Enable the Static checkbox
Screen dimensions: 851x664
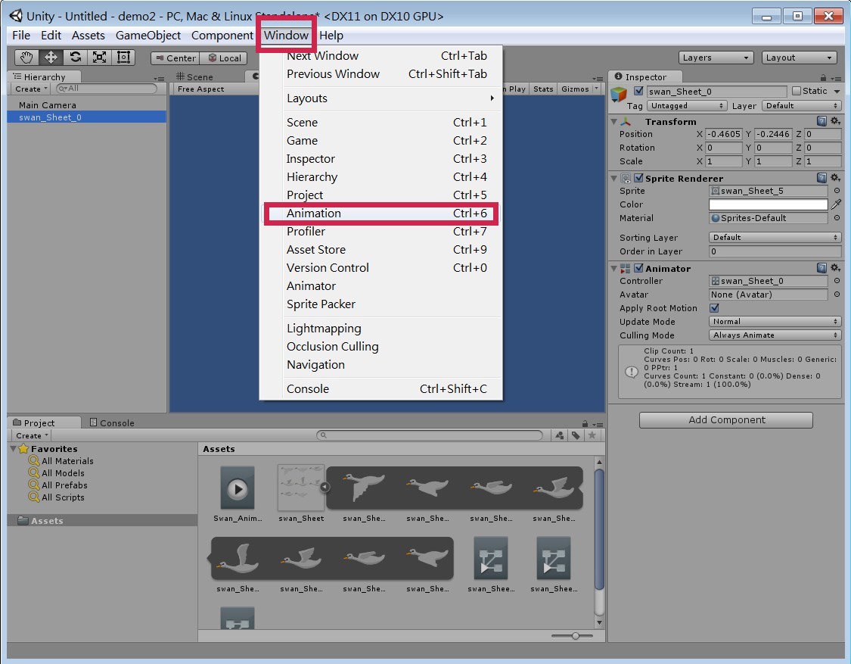click(797, 91)
